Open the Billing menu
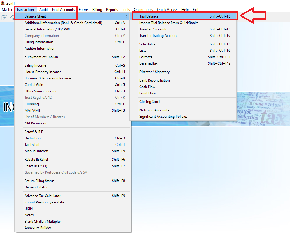 click(x=97, y=10)
